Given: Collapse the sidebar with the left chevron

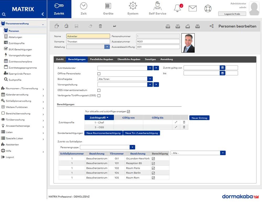Looking at the screenshot, I should tap(42, 14).
